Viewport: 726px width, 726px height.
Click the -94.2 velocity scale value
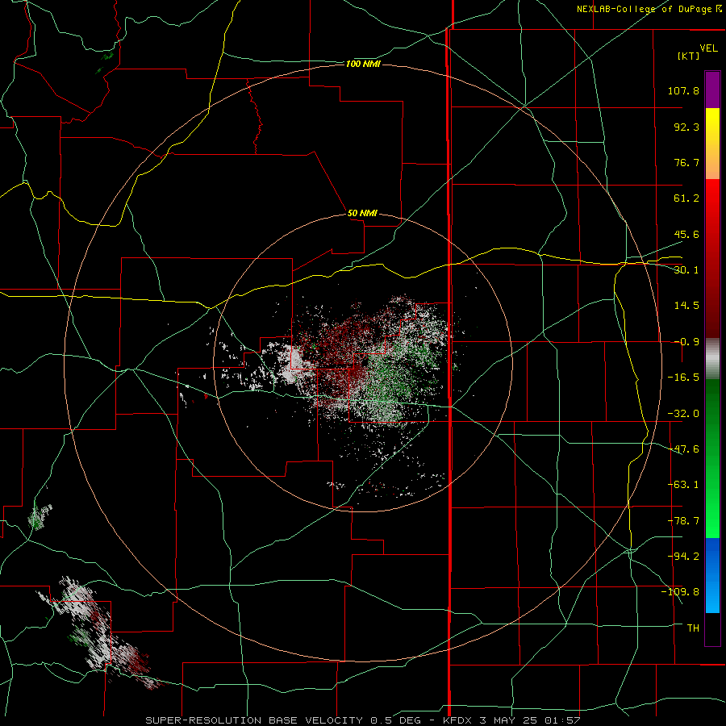pyautogui.click(x=683, y=556)
